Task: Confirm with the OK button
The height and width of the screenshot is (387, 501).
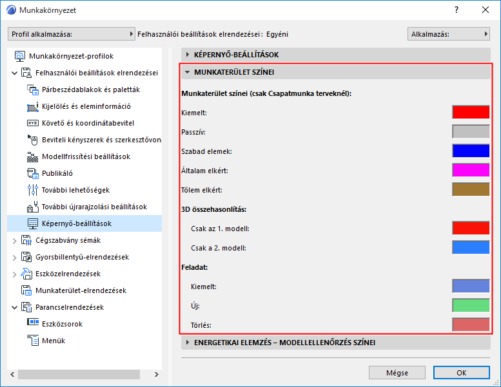Action: click(x=462, y=373)
